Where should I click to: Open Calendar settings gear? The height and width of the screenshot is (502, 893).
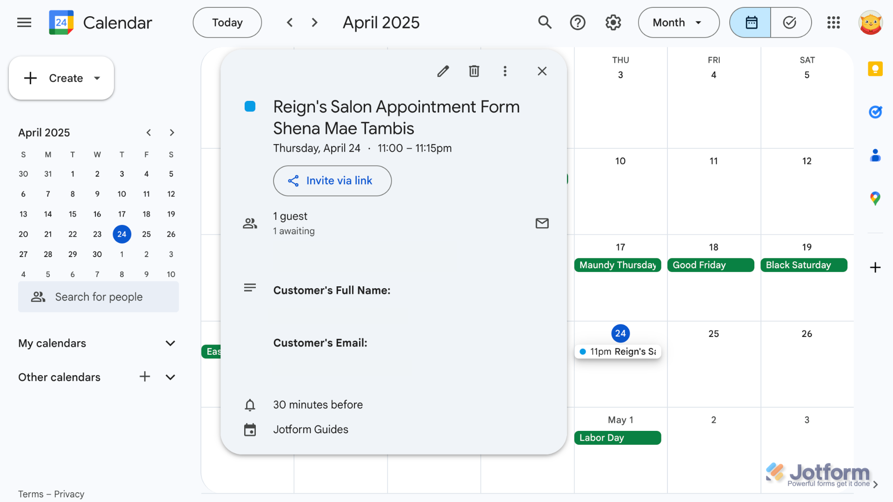[613, 22]
